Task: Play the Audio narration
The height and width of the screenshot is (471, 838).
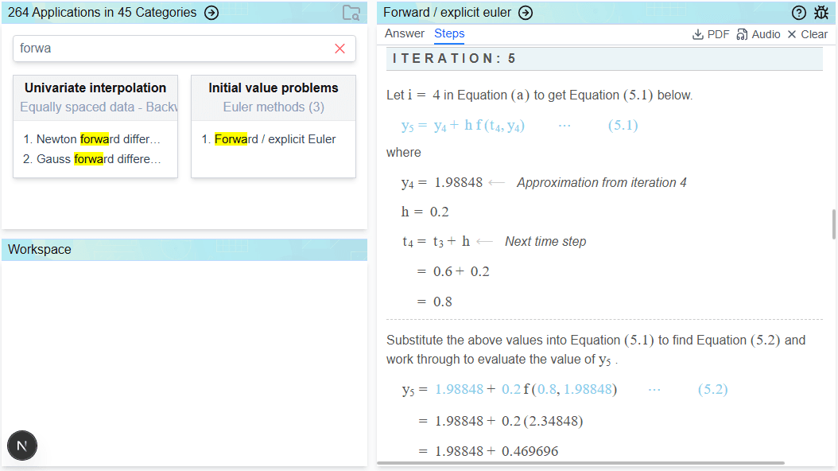Action: tap(758, 34)
